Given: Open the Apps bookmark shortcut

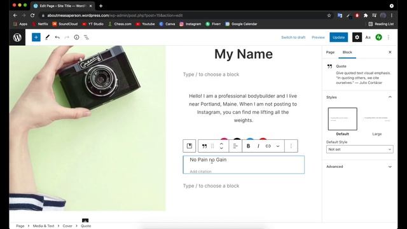Looking at the screenshot, I should coord(20,24).
